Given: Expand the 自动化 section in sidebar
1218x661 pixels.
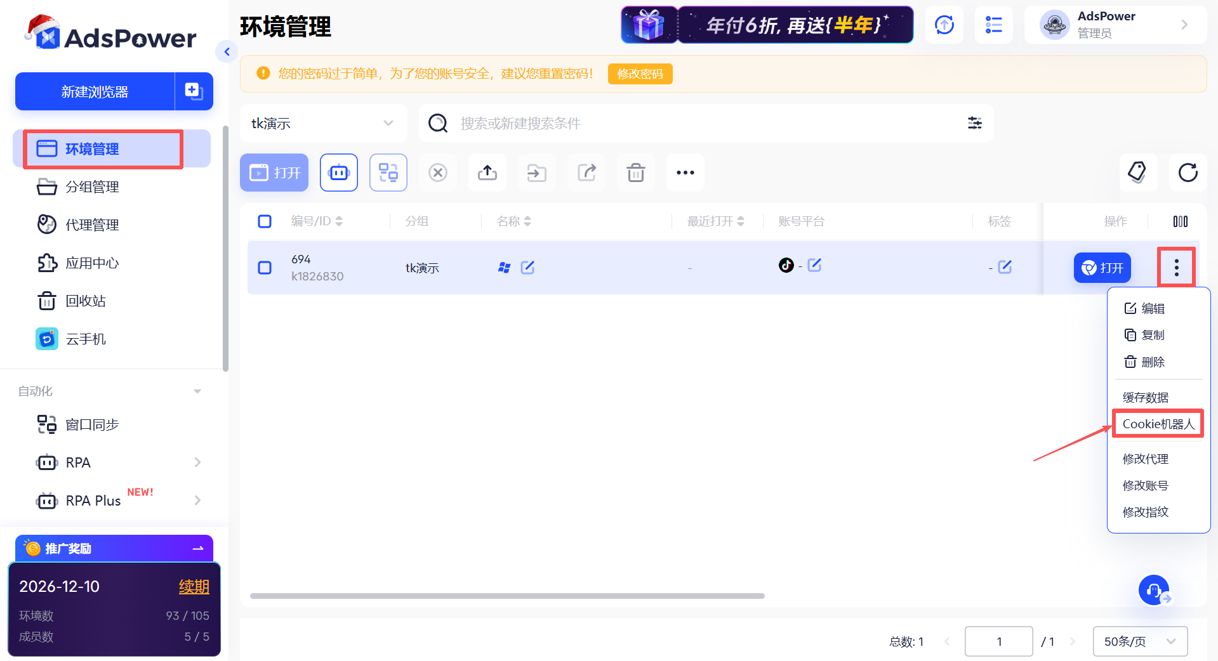Looking at the screenshot, I should 197,391.
